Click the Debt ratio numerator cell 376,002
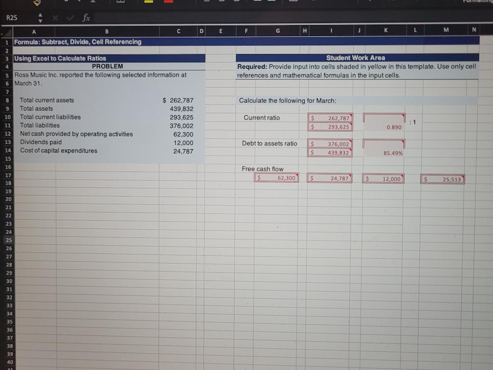The height and width of the screenshot is (370, 493). pyautogui.click(x=330, y=144)
